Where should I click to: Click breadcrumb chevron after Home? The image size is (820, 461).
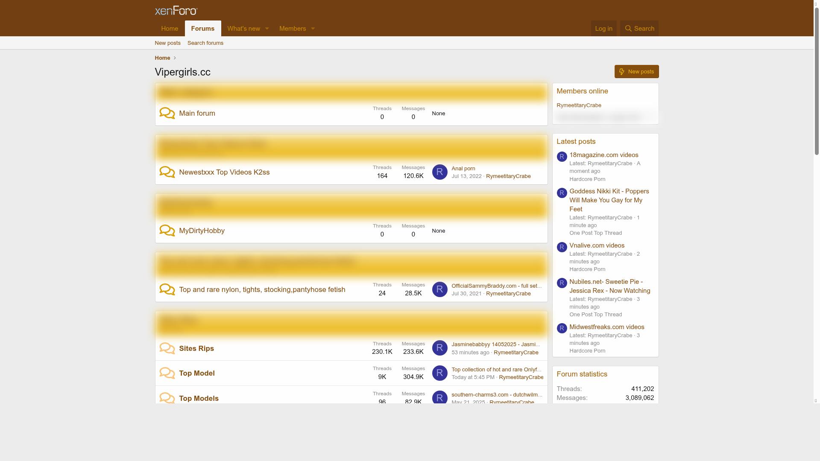pyautogui.click(x=175, y=58)
